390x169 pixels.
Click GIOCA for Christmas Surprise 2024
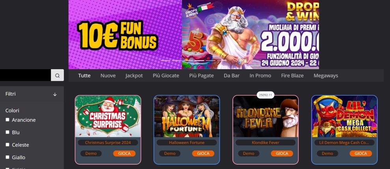coord(124,153)
